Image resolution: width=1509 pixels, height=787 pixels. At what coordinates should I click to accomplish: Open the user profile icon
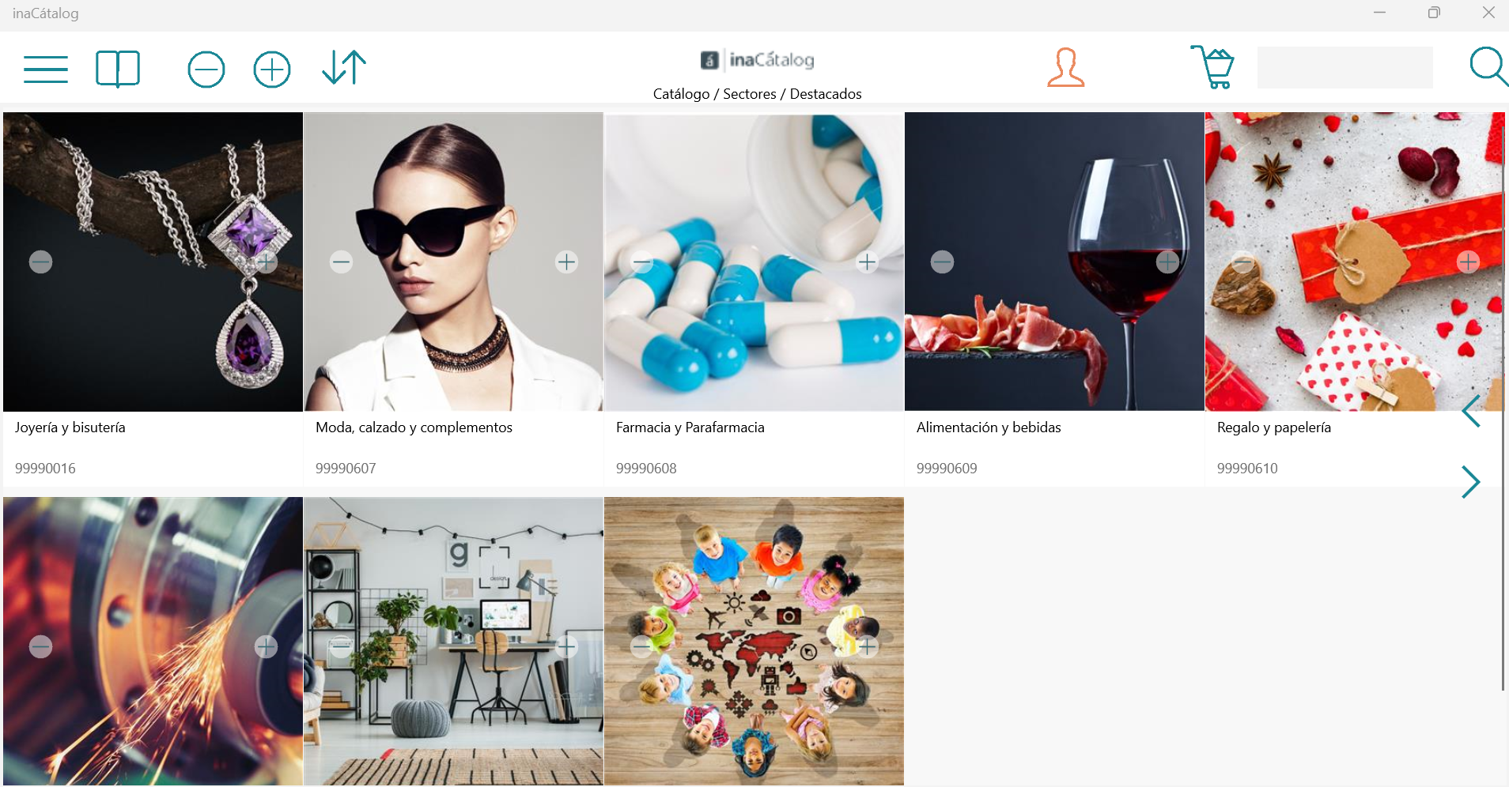(x=1065, y=68)
